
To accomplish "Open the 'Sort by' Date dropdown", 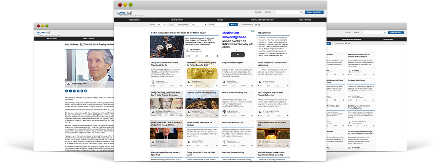I will tap(161, 25).
